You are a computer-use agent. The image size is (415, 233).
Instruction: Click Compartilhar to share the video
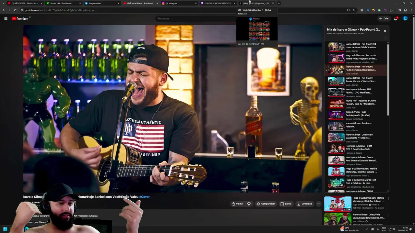point(266,204)
